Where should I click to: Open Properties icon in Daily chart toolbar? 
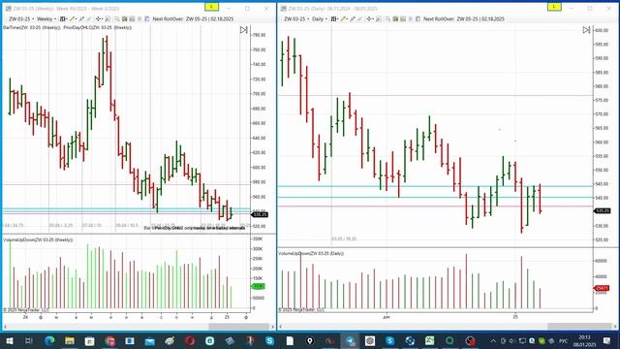point(418,18)
